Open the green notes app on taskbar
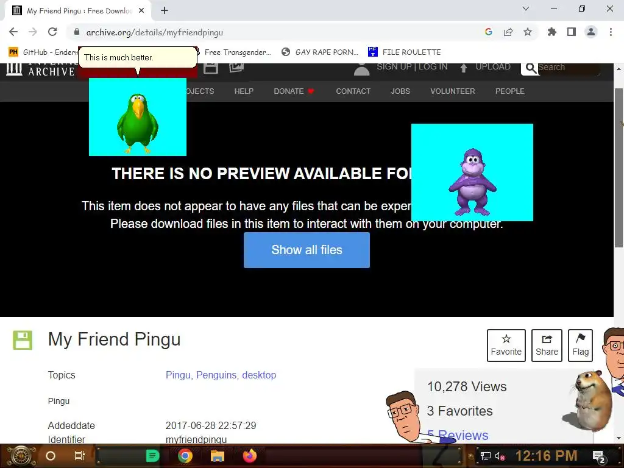The image size is (624, 468). click(x=152, y=456)
